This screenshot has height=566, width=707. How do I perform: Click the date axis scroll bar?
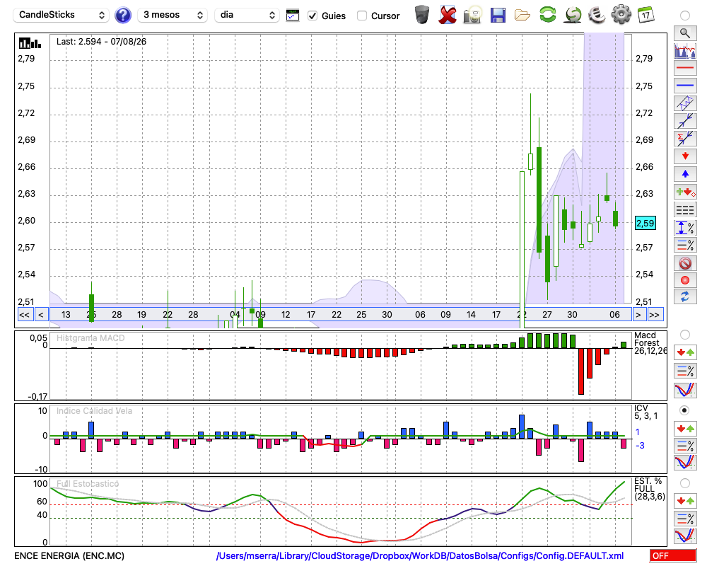(x=341, y=315)
